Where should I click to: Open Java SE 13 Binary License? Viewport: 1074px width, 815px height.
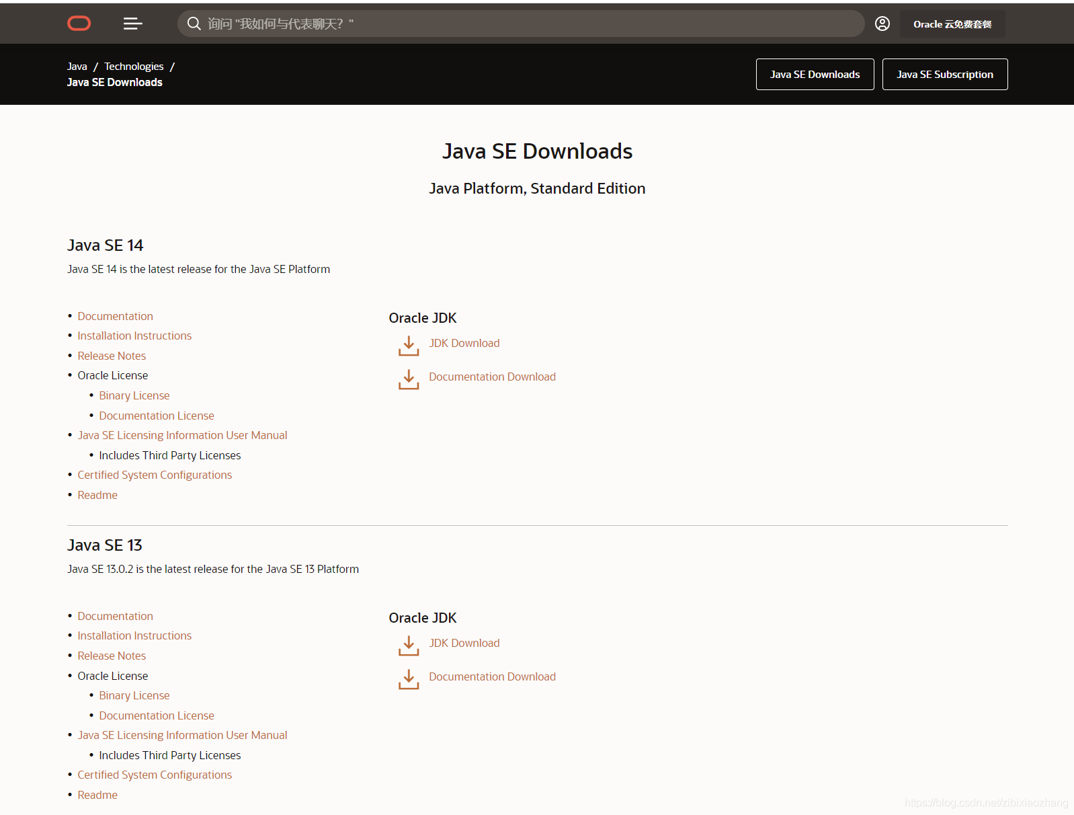click(134, 695)
